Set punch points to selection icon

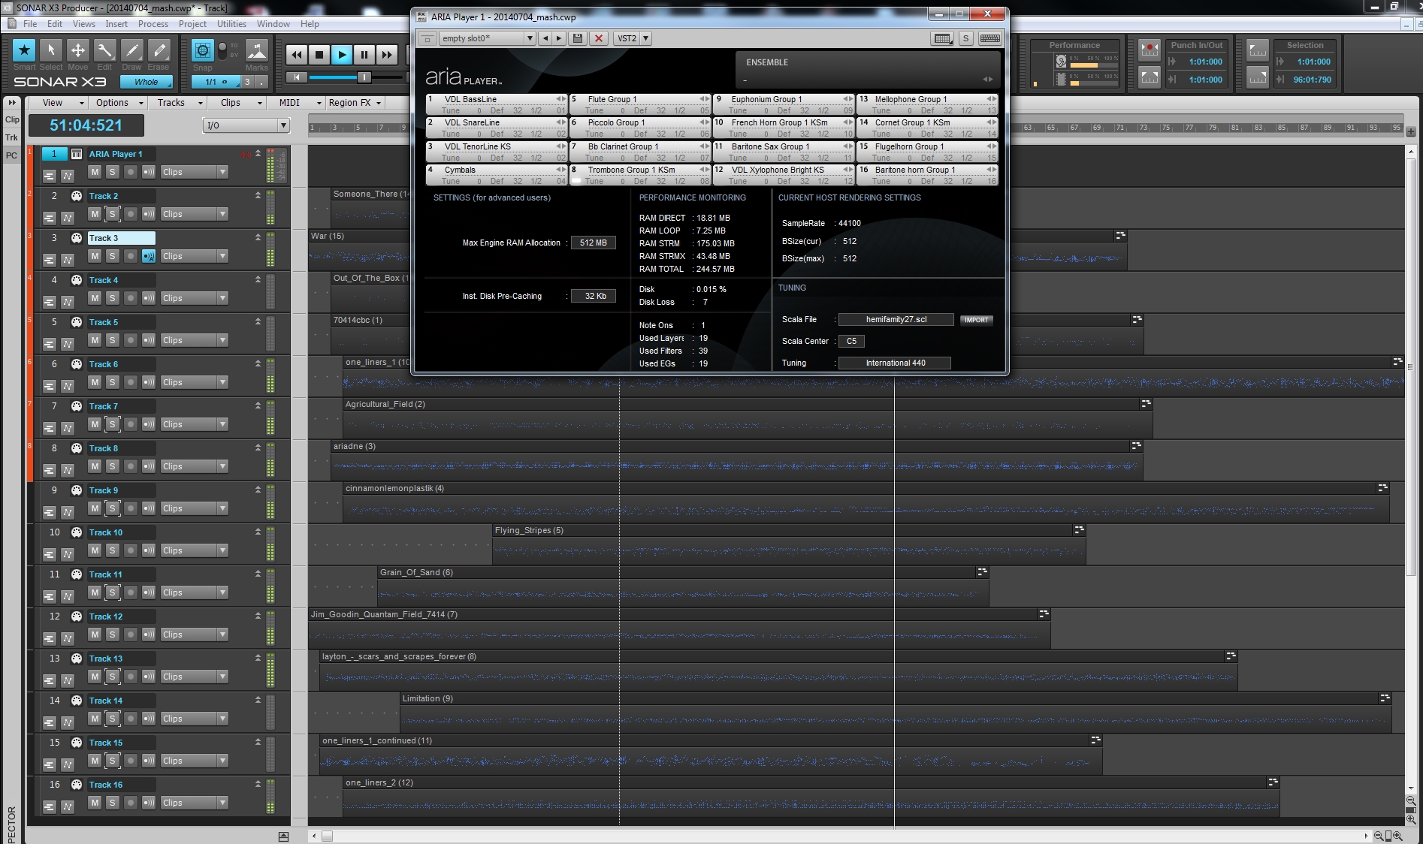pos(1150,76)
